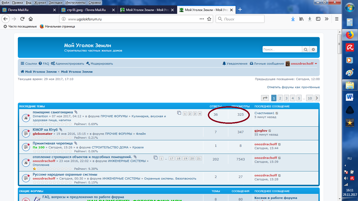Expand onozdrachoff user dropdown menu
358x201 pixels.
coord(316,64)
